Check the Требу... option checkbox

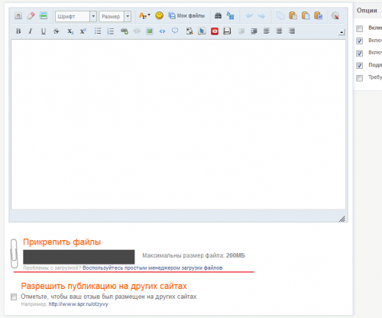pyautogui.click(x=359, y=78)
